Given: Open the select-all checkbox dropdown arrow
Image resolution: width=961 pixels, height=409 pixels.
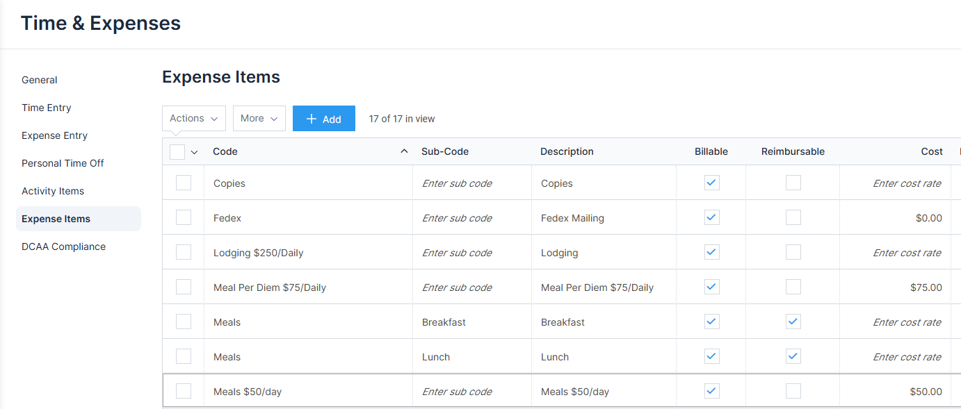Looking at the screenshot, I should point(195,151).
